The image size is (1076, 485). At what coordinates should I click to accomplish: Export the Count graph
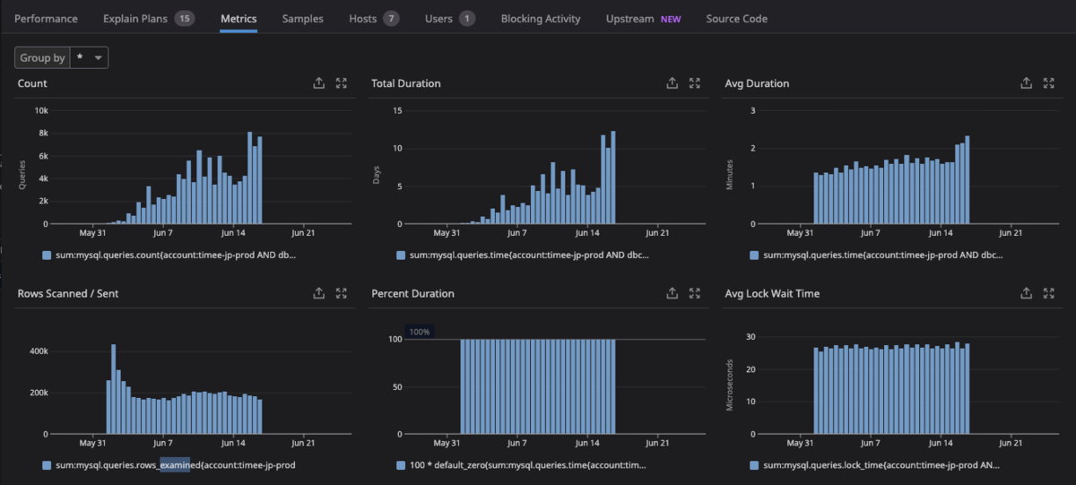point(319,83)
